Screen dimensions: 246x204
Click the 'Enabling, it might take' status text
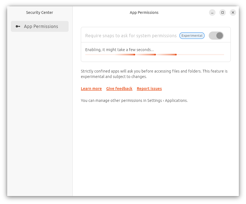[119, 50]
